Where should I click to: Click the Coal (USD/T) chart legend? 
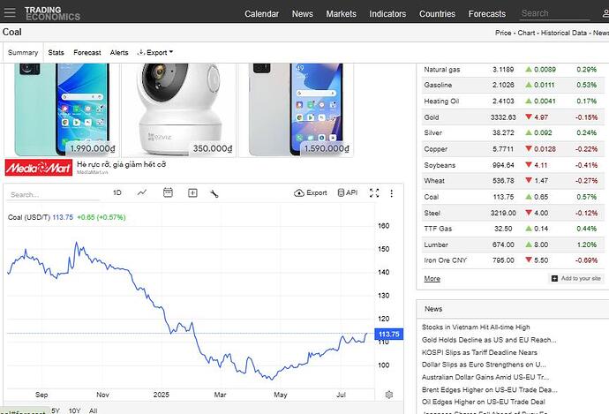point(66,217)
